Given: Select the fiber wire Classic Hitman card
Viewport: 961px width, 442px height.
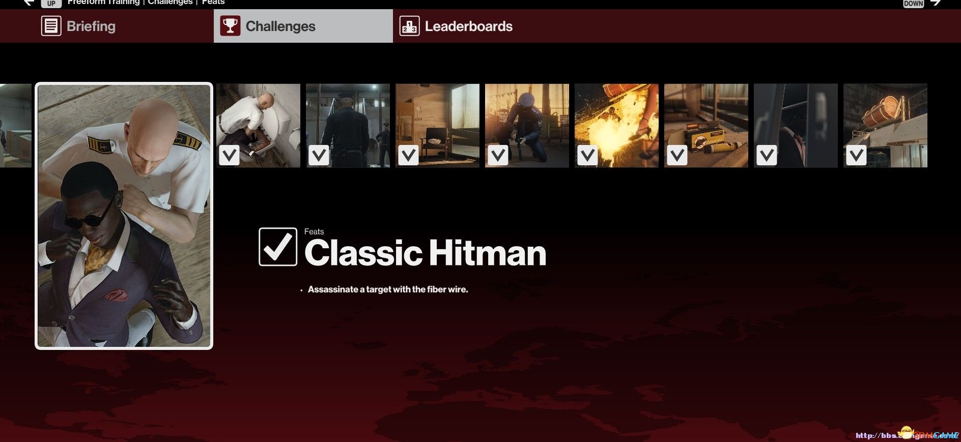Looking at the screenshot, I should pos(124,216).
